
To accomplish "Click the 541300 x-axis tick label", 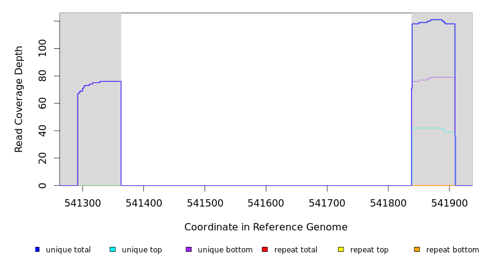I will tap(83, 202).
